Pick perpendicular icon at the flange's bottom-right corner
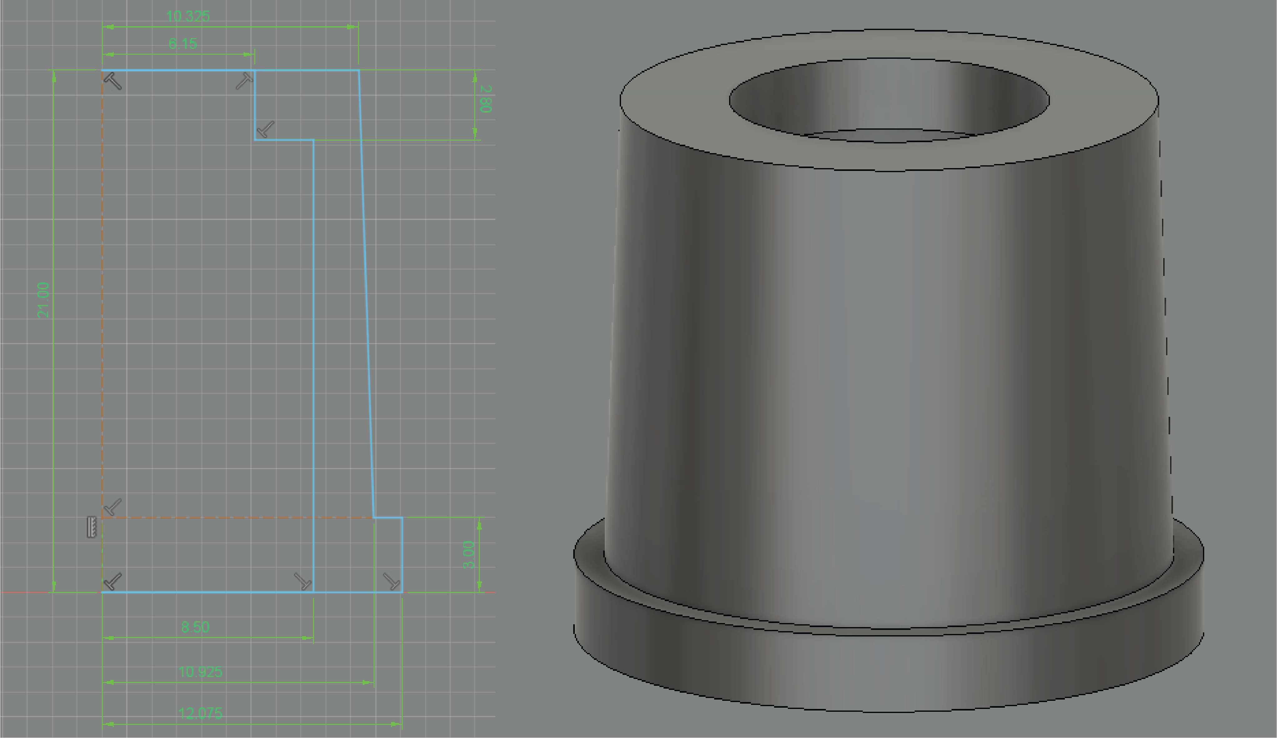 click(392, 581)
